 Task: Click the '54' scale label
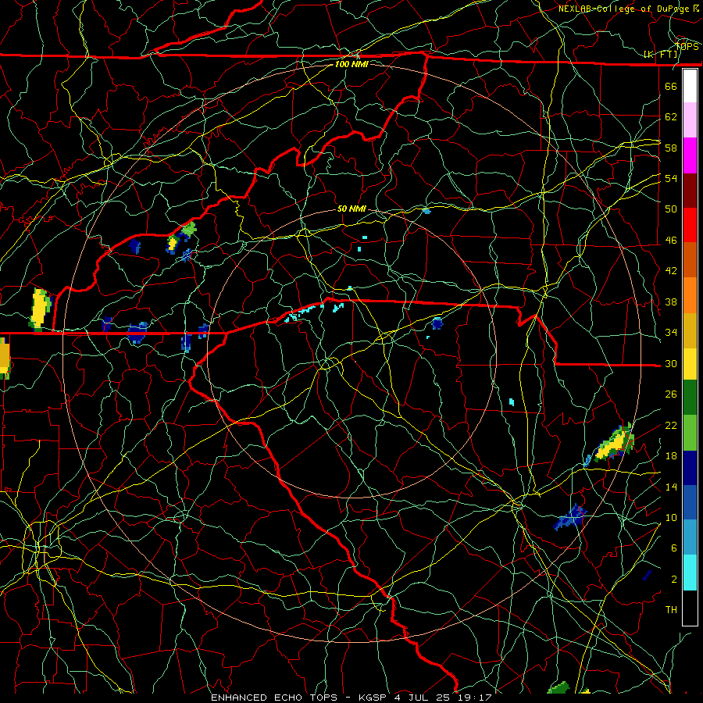[671, 178]
